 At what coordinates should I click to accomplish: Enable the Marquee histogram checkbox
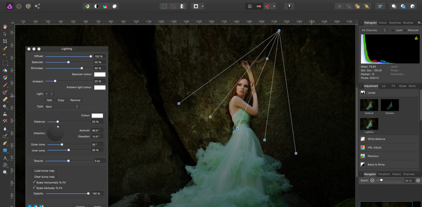point(406,30)
